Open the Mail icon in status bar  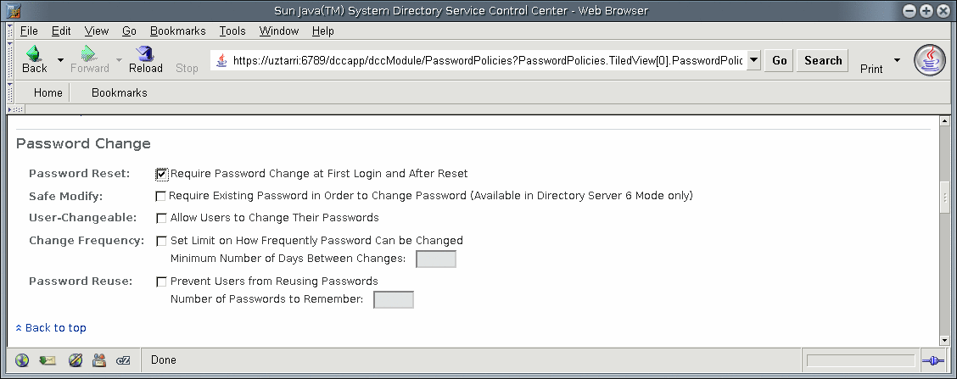(x=47, y=360)
